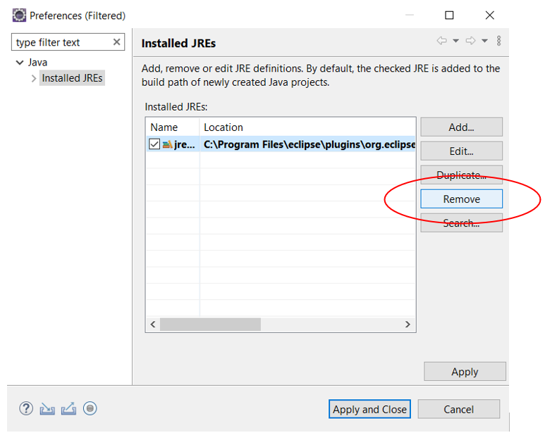Click the Search... button
545x440 pixels.
(x=461, y=222)
